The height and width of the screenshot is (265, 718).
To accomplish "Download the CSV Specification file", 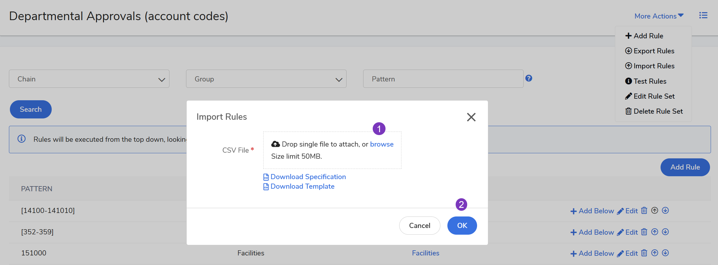I will [308, 177].
